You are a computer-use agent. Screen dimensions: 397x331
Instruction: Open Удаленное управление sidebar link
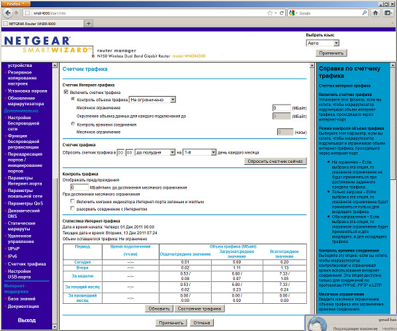[21, 238]
